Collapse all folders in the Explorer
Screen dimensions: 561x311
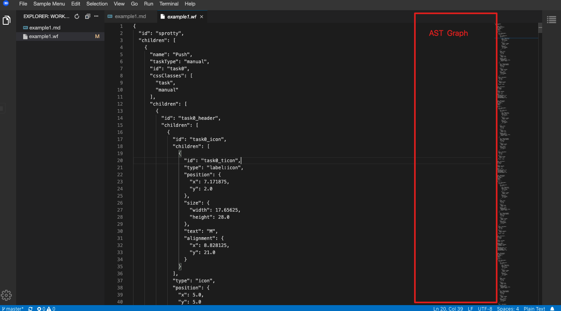pos(87,16)
